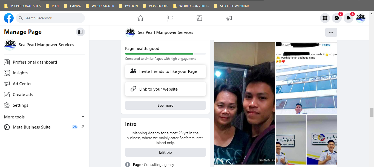Open the Pages flag icon
This screenshot has height=167, width=374.
170,18
